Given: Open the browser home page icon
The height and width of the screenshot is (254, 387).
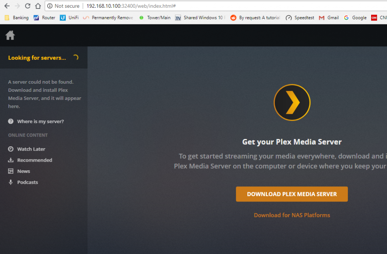Looking at the screenshot, I should point(38,6).
